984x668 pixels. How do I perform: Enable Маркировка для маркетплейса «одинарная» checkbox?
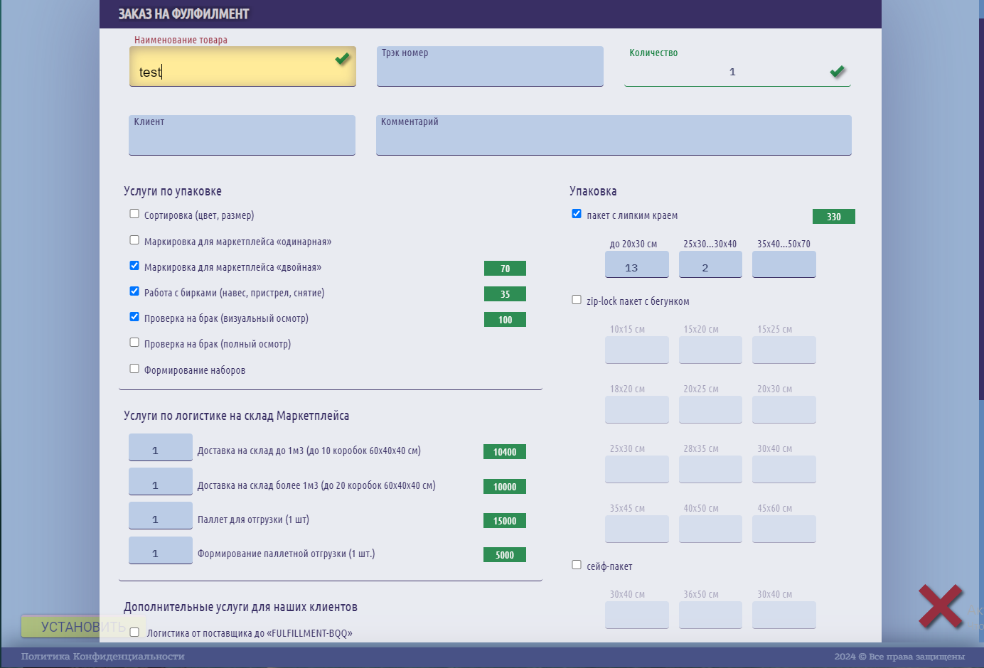pyautogui.click(x=134, y=240)
